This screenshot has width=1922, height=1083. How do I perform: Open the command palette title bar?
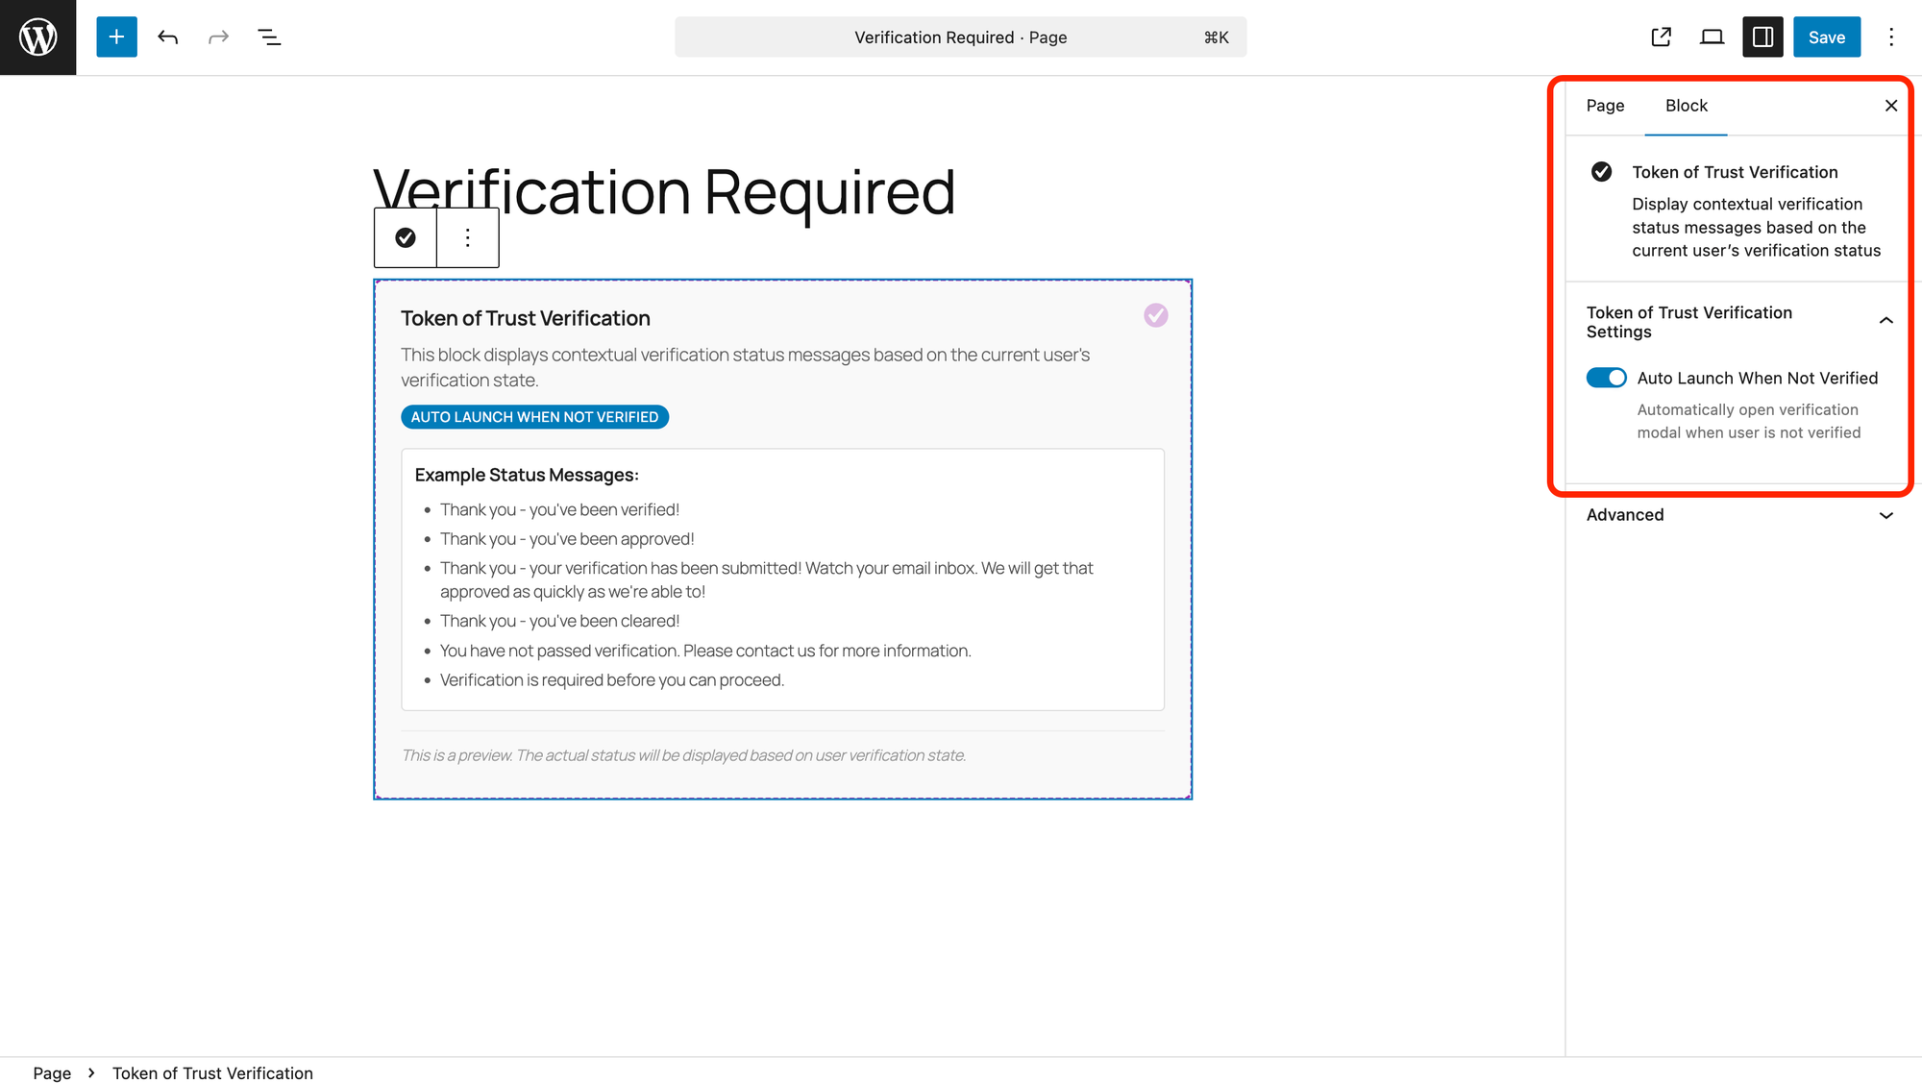(x=960, y=37)
